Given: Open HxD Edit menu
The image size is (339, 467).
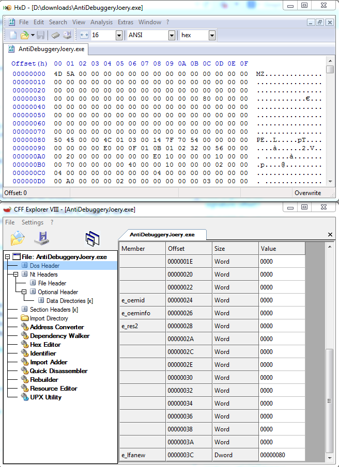Looking at the screenshot, I should tap(38, 22).
